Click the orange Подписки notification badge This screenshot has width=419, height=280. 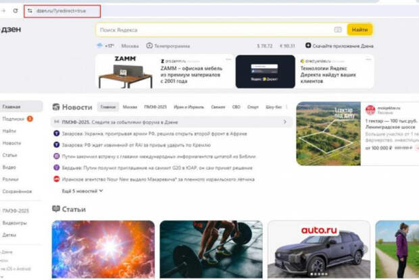(x=30, y=119)
